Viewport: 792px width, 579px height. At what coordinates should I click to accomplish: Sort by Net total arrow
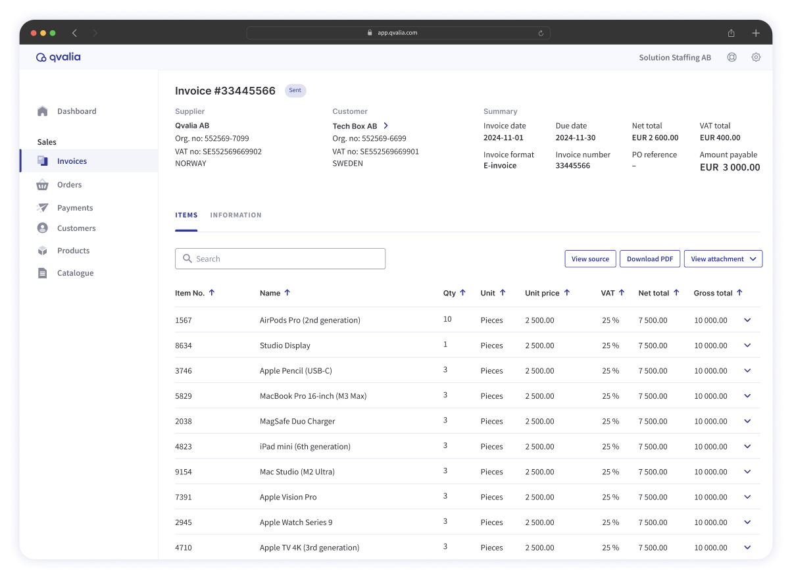pos(677,293)
